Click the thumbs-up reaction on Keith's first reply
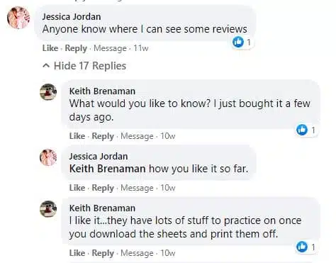The width and height of the screenshot is (336, 263). point(302,130)
